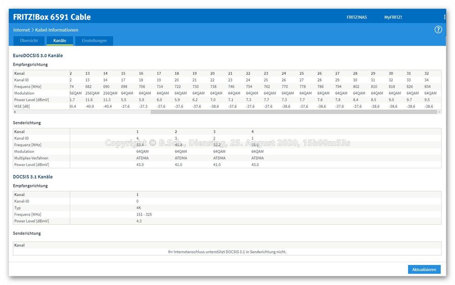
Task: Switch to the Übersicht tab
Action: point(29,41)
